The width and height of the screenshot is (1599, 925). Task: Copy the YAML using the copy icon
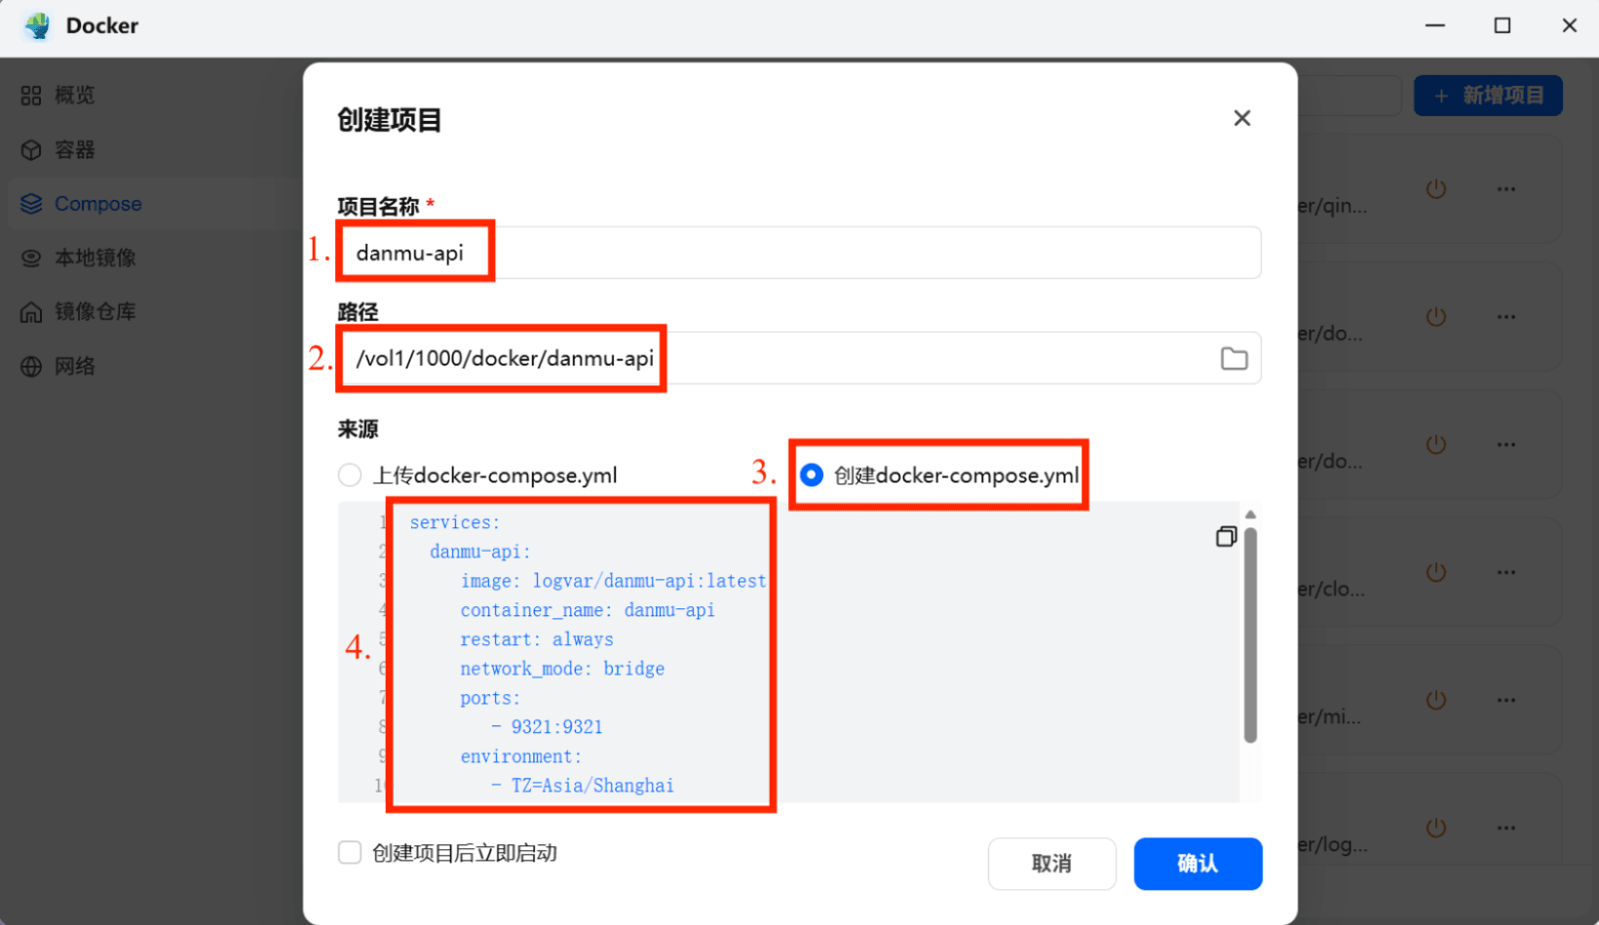(1226, 536)
